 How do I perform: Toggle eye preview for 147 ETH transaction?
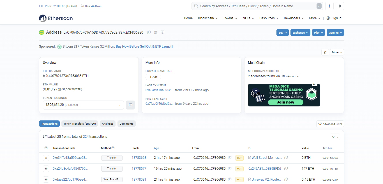46,169
